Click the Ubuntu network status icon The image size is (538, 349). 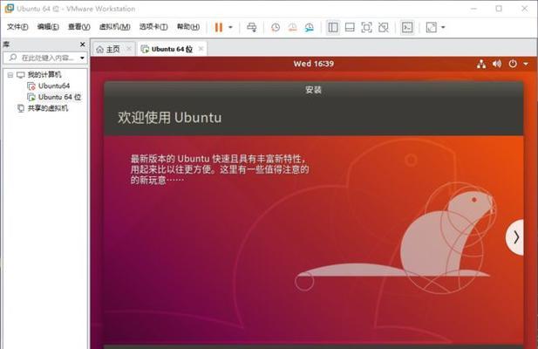pos(481,64)
